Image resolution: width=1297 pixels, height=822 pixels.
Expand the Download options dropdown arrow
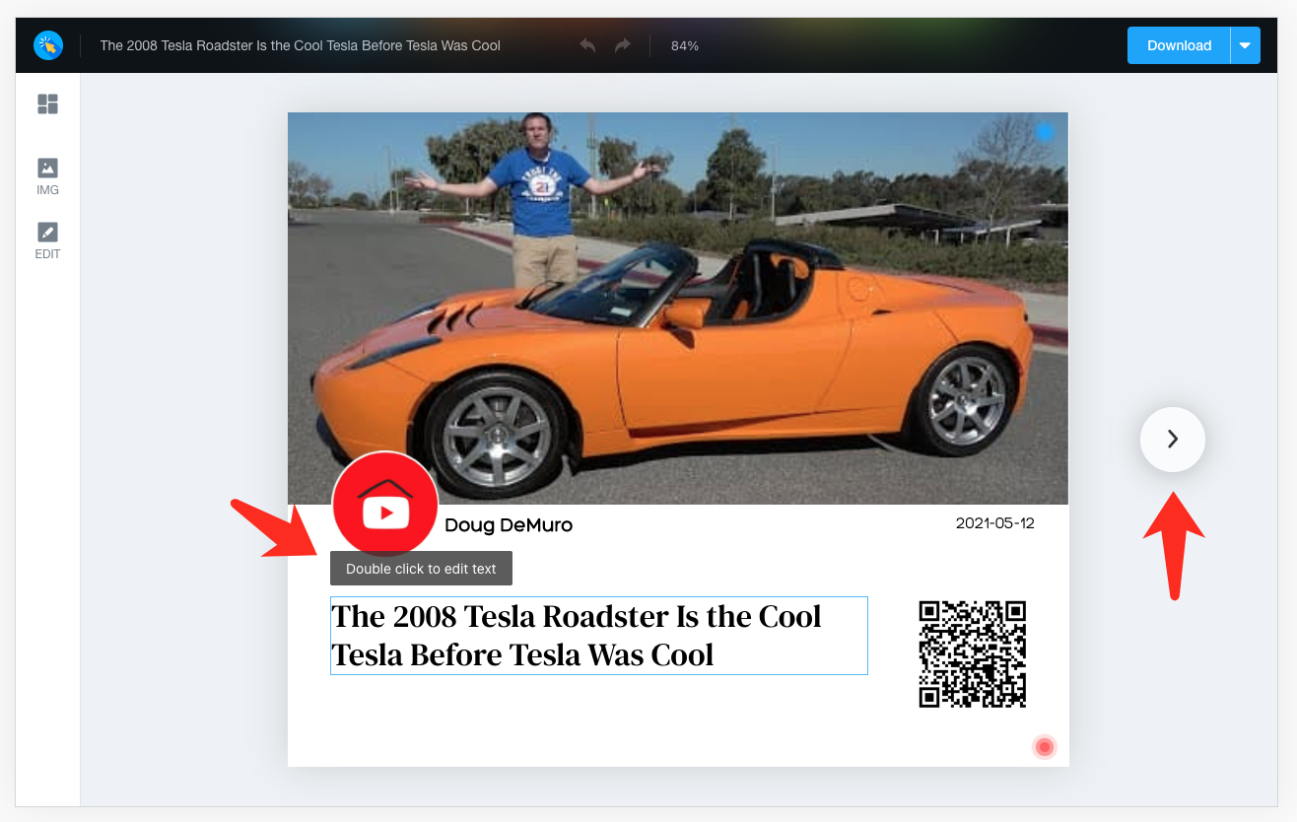1245,45
